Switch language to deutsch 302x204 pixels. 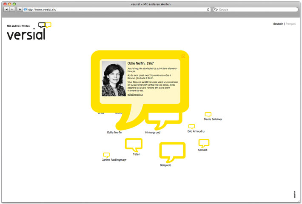278,24
